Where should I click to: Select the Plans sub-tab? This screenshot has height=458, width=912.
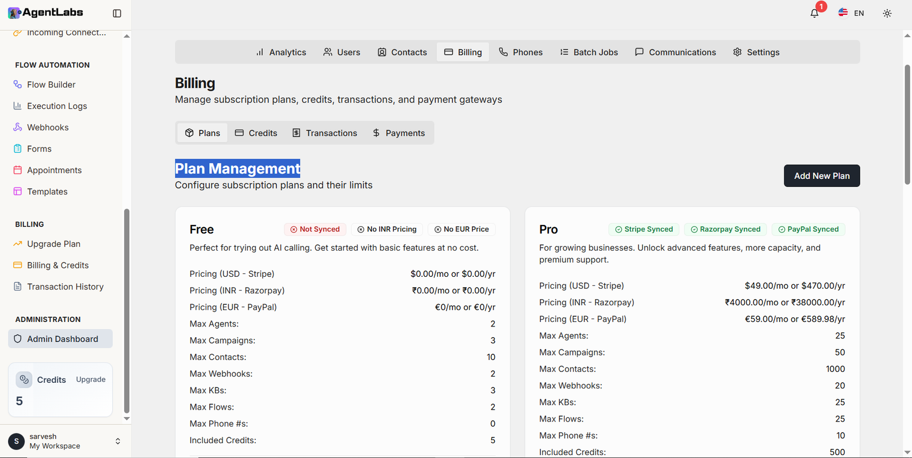click(x=202, y=133)
